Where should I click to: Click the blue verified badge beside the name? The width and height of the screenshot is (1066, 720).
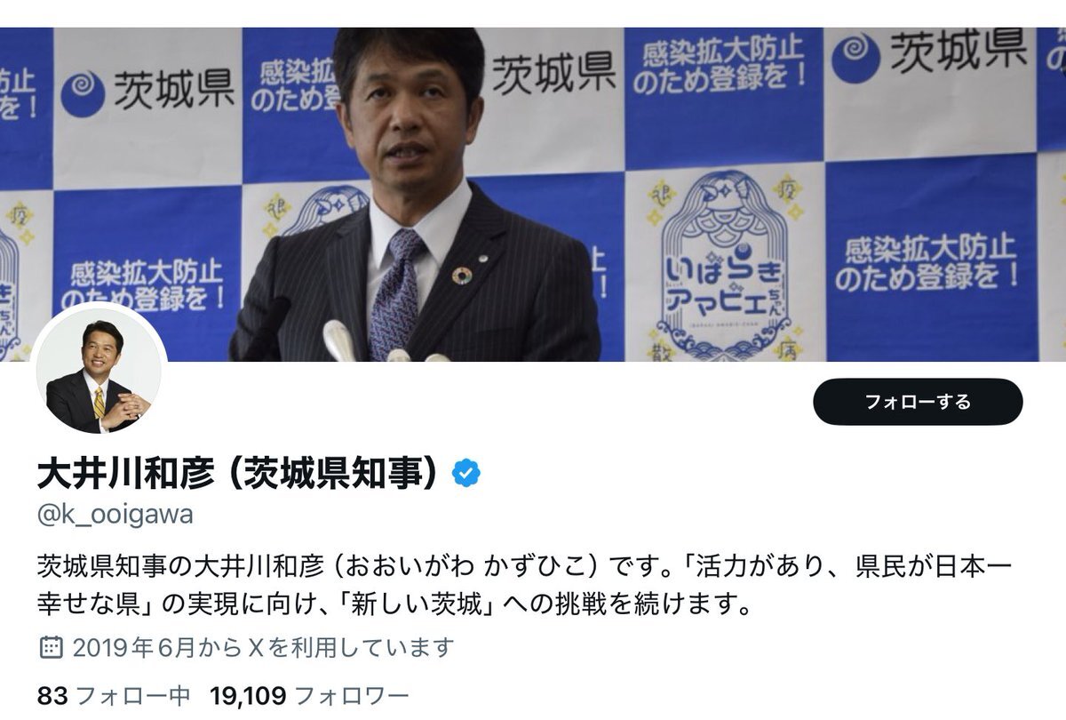tap(466, 473)
